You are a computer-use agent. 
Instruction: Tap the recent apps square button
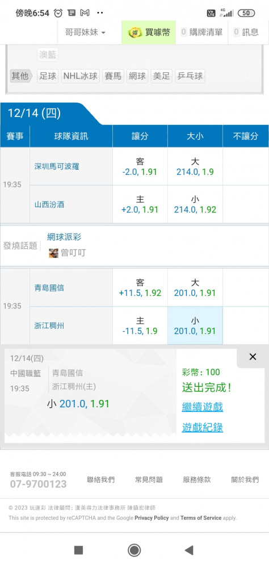(x=78, y=550)
